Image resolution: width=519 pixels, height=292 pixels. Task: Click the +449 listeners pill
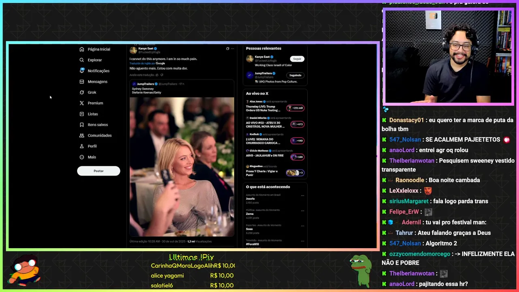click(x=297, y=141)
